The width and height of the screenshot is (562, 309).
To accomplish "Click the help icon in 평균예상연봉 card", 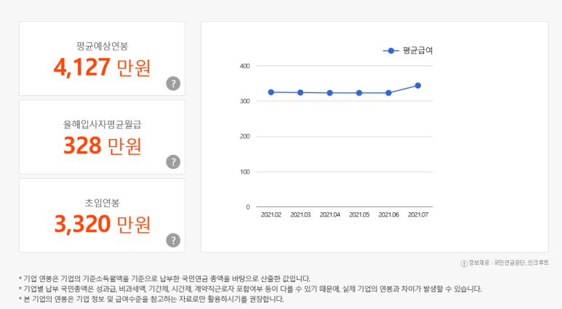I will point(173,83).
